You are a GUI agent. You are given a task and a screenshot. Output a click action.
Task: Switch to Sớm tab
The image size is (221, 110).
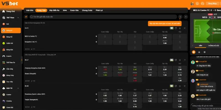65,10
